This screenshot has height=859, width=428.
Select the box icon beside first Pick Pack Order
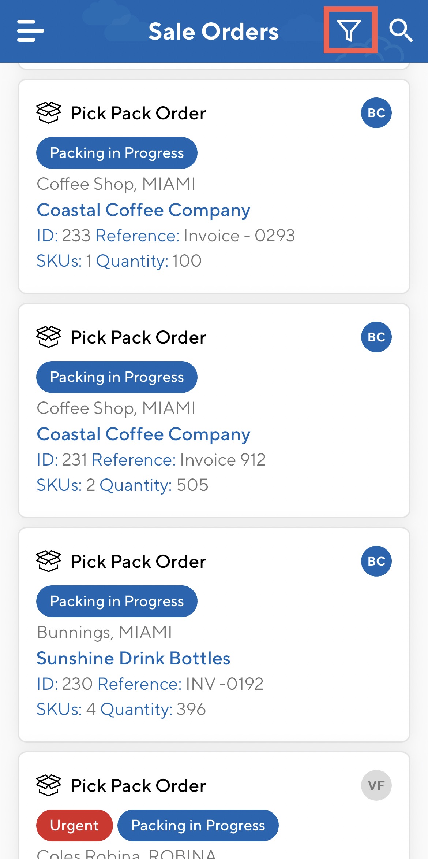coord(48,112)
